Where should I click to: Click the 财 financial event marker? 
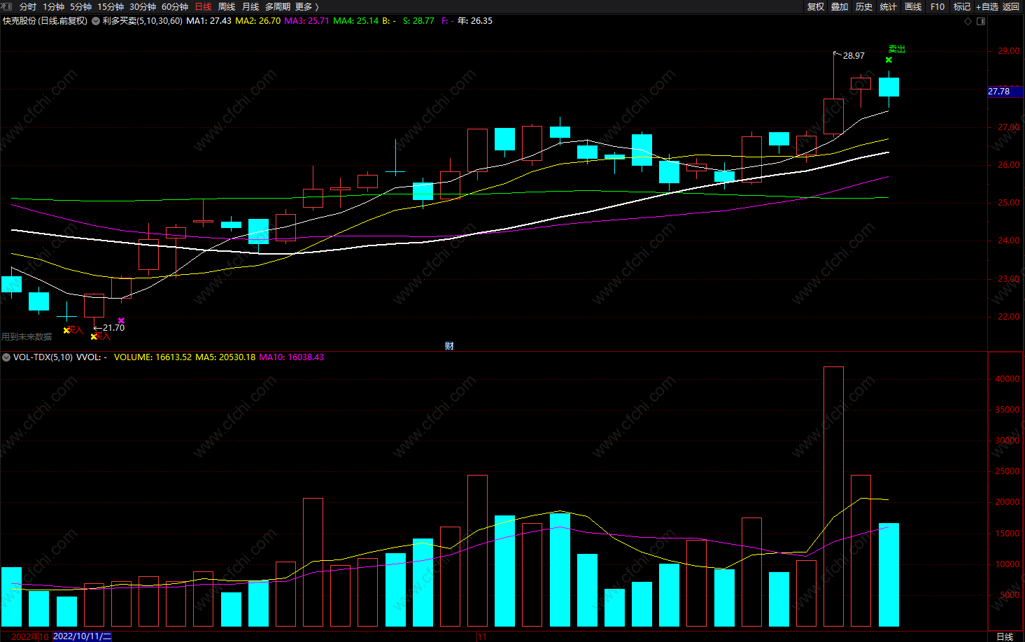click(449, 345)
